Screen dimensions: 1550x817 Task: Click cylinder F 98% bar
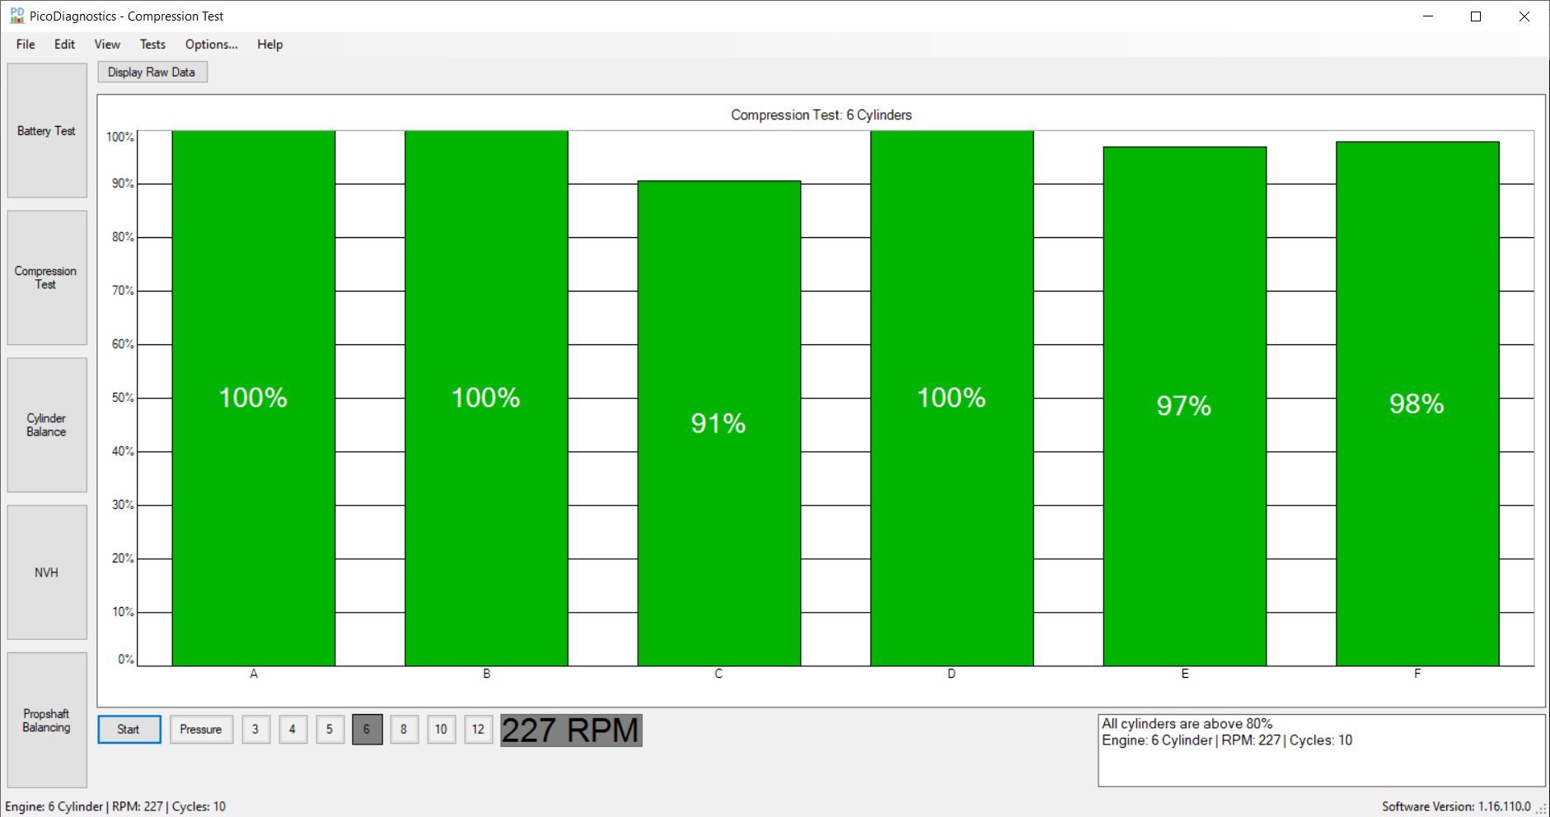1417,404
